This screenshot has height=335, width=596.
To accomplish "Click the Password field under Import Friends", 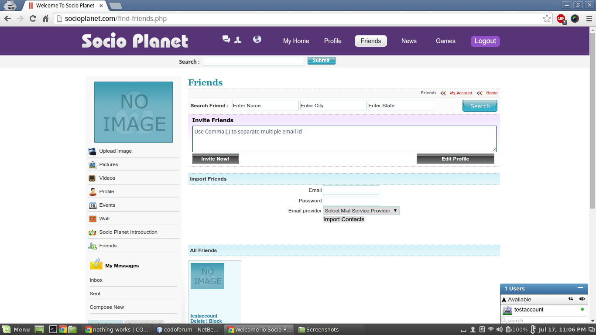I will pos(351,201).
